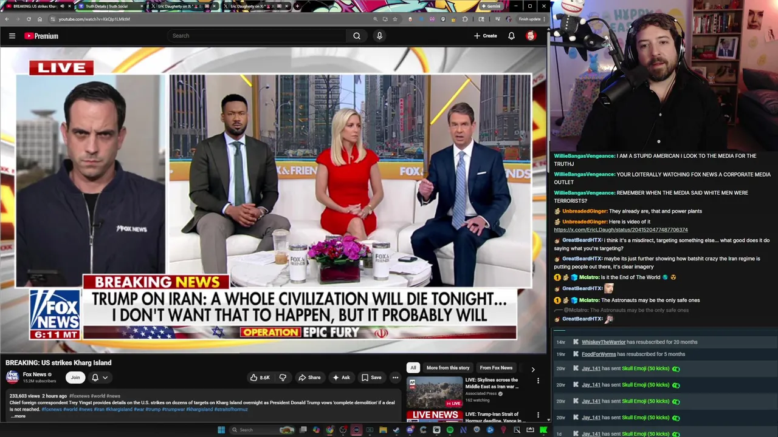Open the #straitofhormuz hashtag link
Screen dimensions: 778x437
tap(231, 410)
